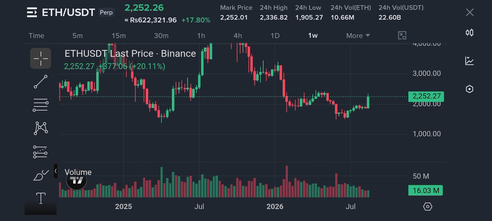The image size is (492, 221).
Task: Select the text annotation tool
Action: click(x=41, y=198)
